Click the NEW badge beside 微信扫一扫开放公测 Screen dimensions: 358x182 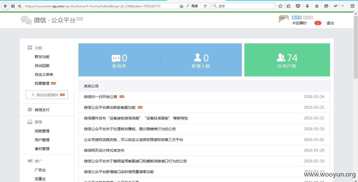[x=122, y=96]
